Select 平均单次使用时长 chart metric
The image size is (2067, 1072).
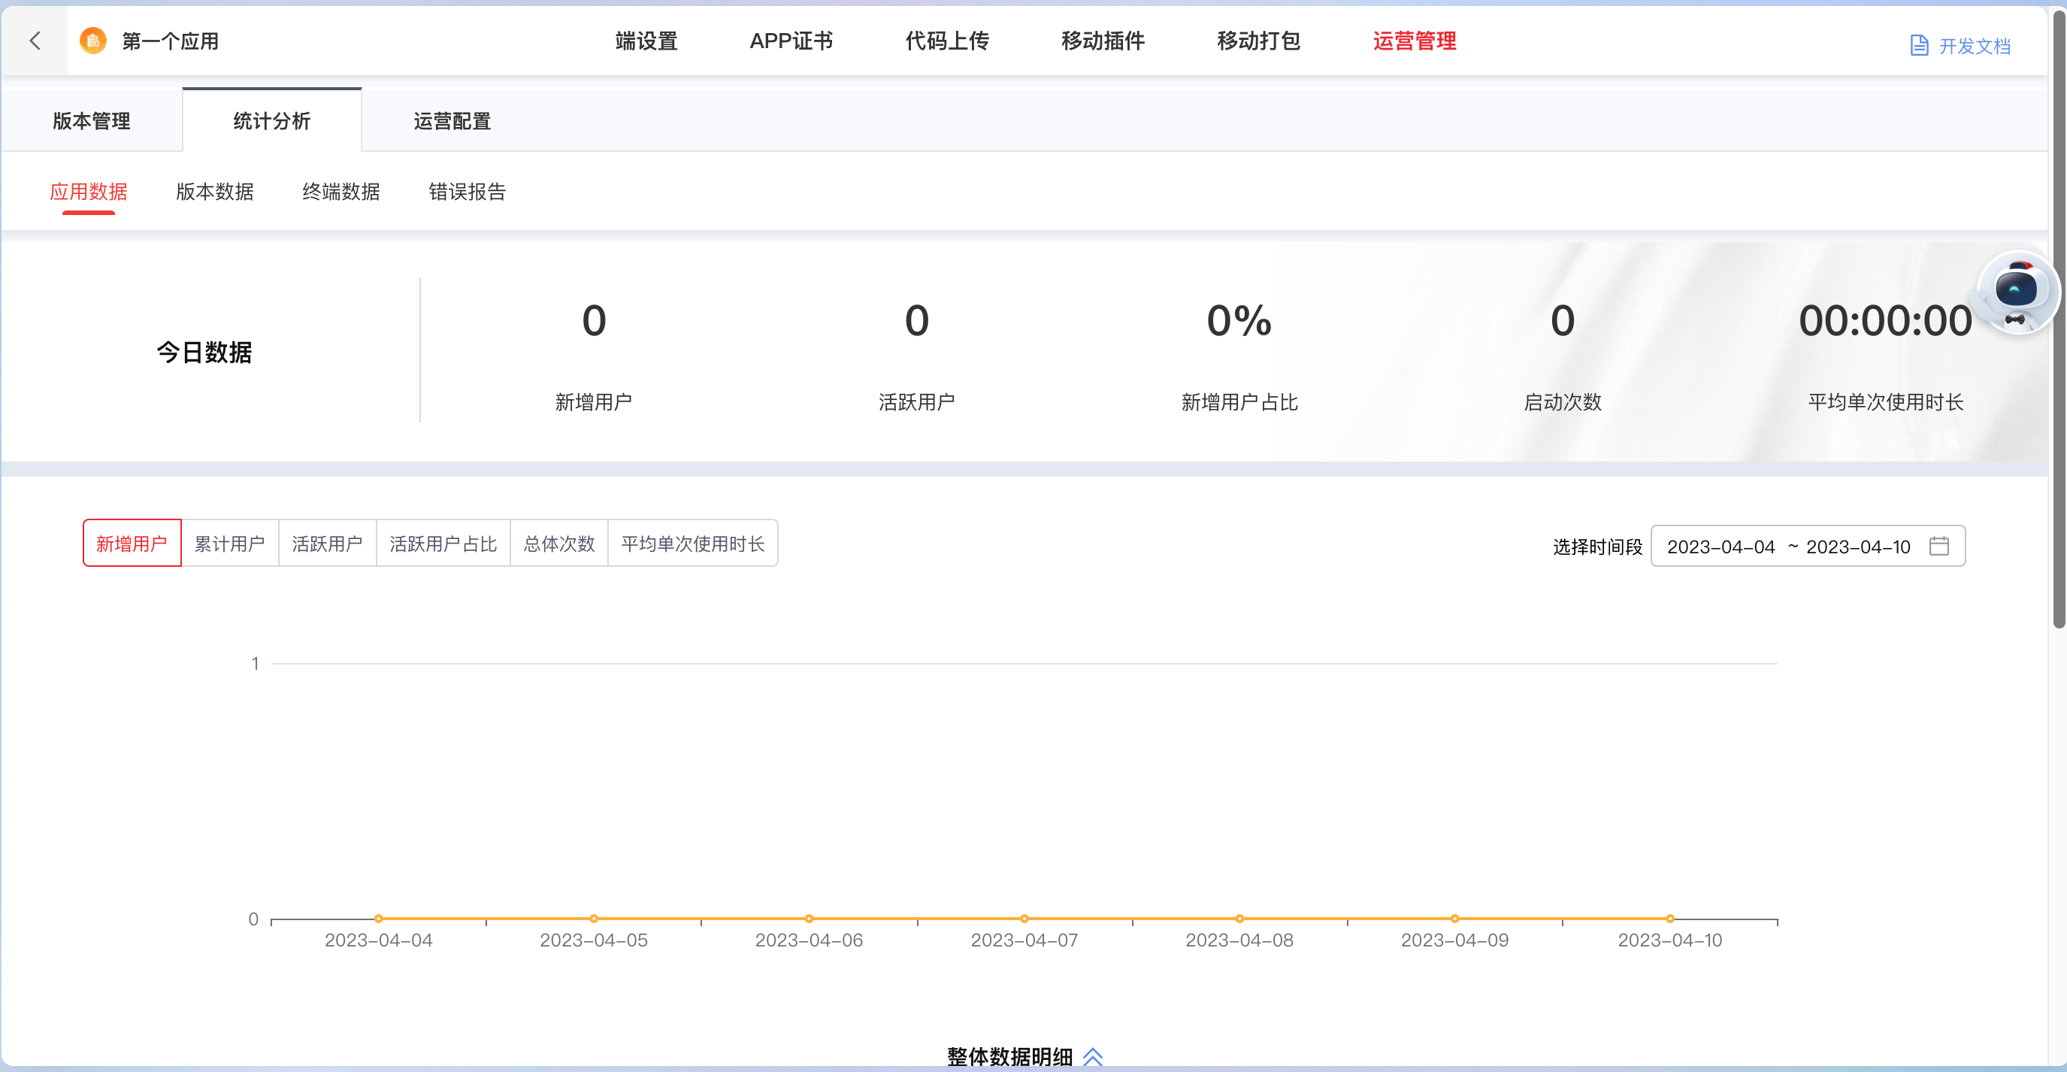[x=692, y=544]
